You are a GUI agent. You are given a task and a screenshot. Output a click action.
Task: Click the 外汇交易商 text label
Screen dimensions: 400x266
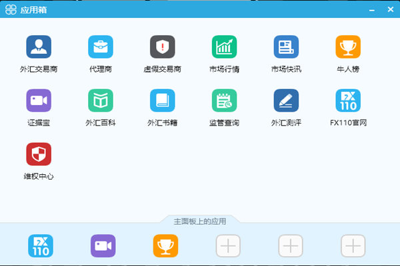tap(39, 69)
